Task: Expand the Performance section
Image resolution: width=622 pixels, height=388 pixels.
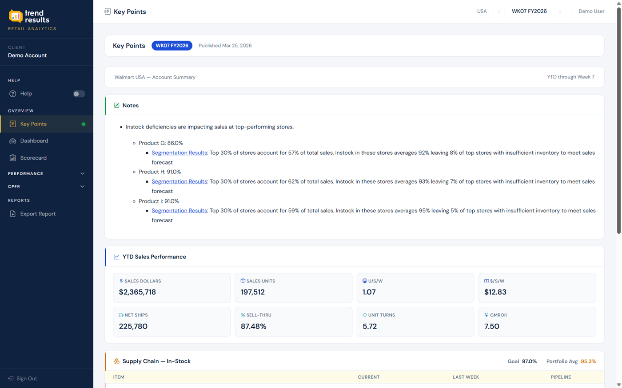Action: click(82, 174)
